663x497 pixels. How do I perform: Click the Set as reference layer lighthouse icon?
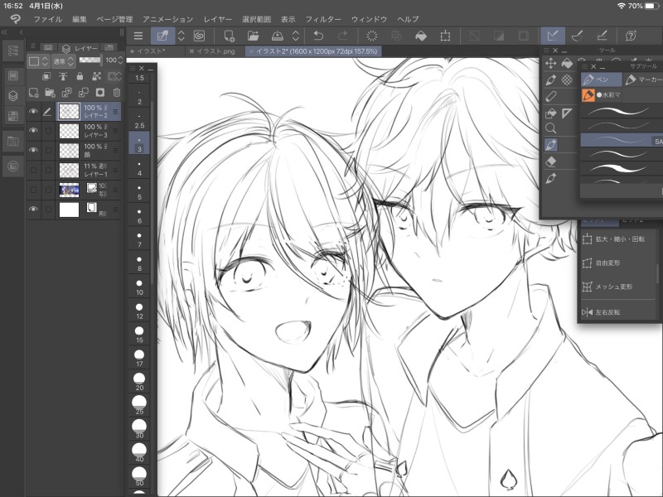(x=63, y=76)
